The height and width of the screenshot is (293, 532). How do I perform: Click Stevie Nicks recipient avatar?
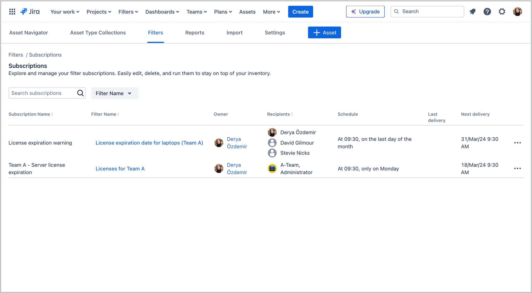[272, 153]
